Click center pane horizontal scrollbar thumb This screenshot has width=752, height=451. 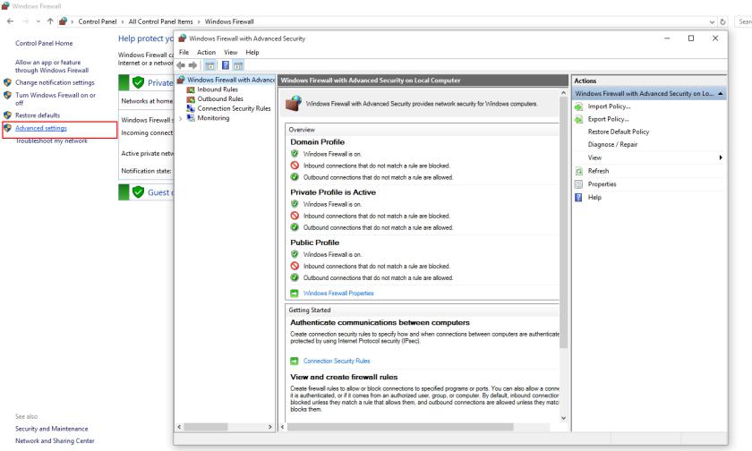tap(400, 427)
